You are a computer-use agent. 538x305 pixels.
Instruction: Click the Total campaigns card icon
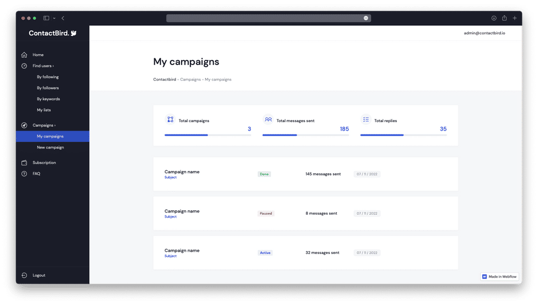tap(170, 119)
